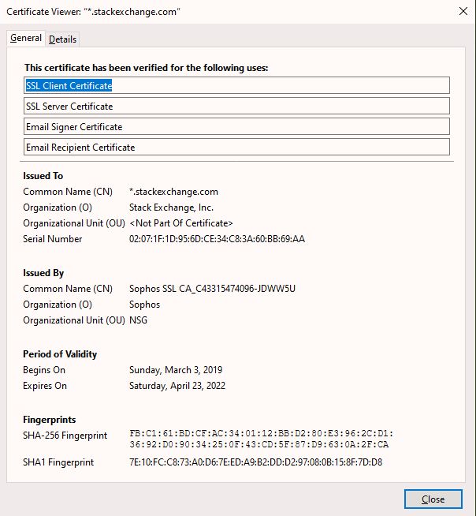Click the <Not Part Of Certificate> value
Screen dimensions: 476x516
click(x=181, y=223)
